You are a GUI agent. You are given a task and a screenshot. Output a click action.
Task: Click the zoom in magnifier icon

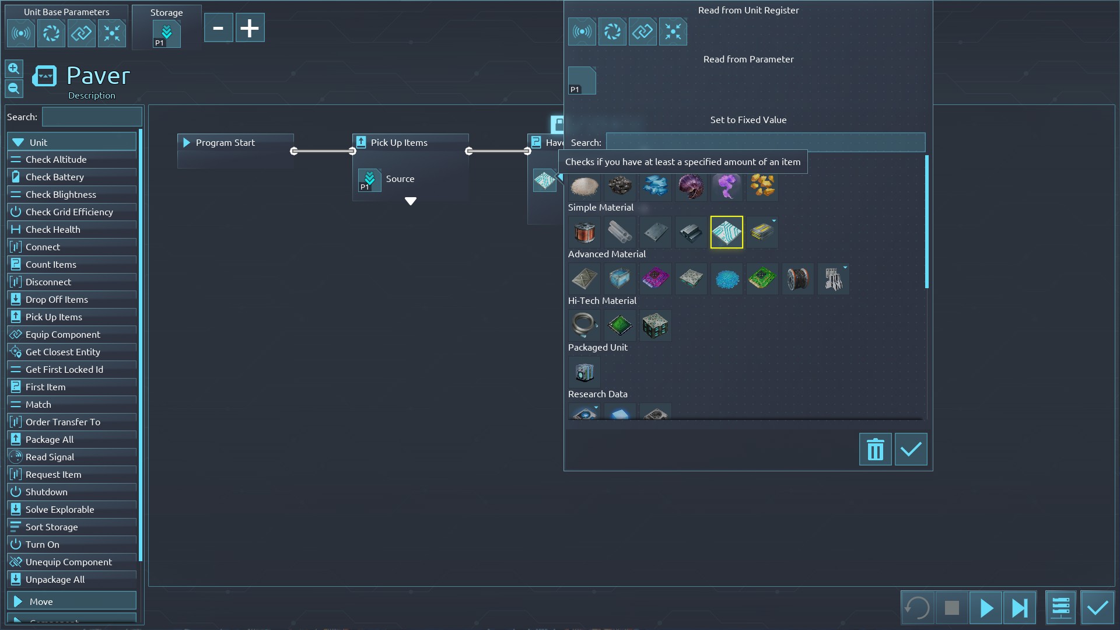(14, 68)
